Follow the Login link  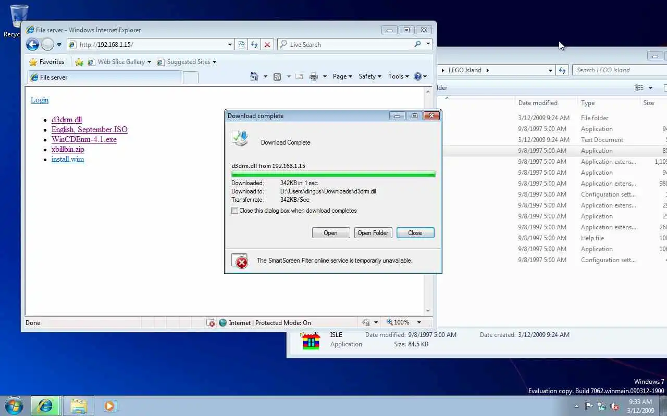[x=40, y=100]
